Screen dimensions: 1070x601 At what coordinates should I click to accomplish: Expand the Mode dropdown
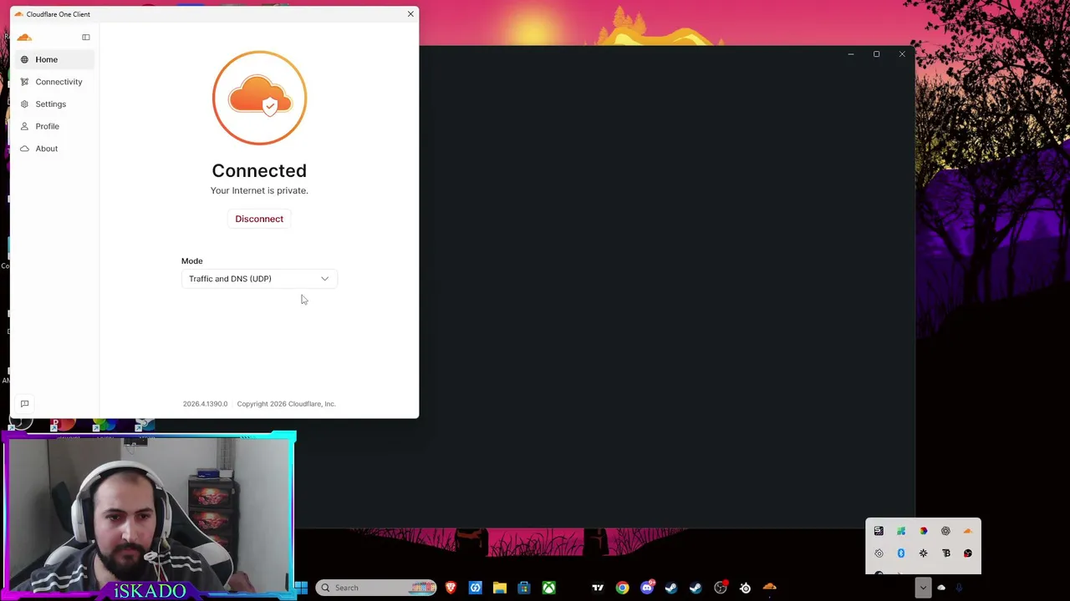259,279
